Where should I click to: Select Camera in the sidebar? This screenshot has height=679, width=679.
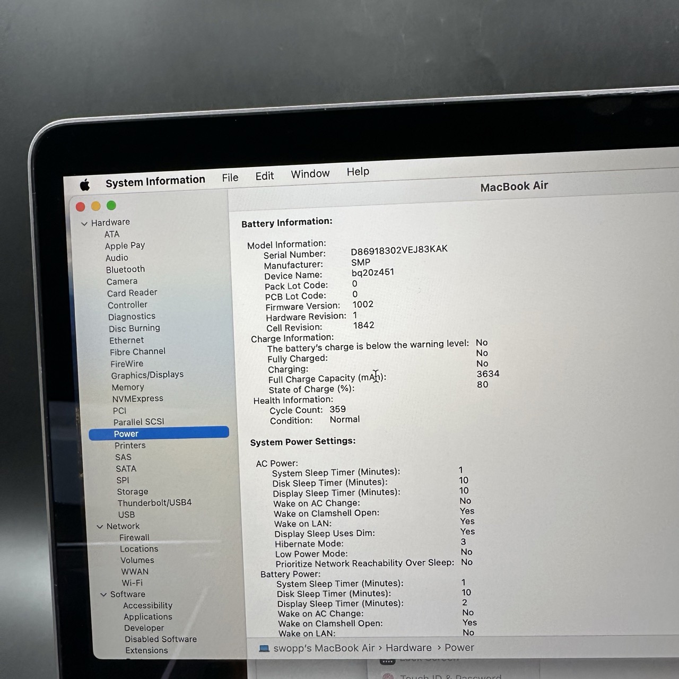122,282
